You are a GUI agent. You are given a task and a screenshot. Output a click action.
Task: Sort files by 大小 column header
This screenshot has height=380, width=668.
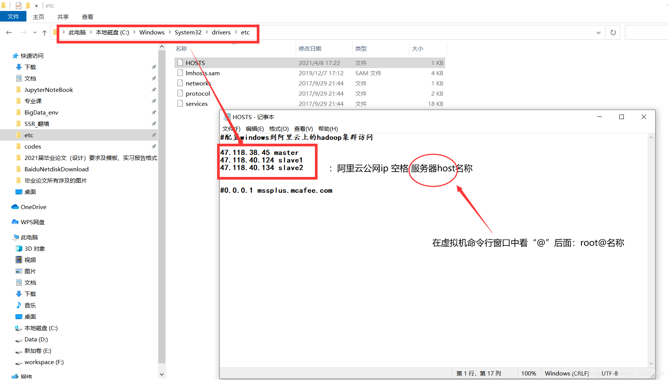click(428, 48)
